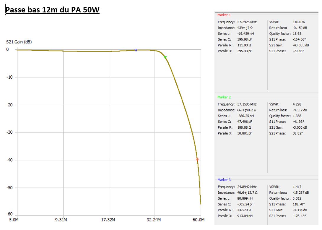
Task: Select Marker 2 S21 Gain -3.000 dB
Action: (300, 127)
